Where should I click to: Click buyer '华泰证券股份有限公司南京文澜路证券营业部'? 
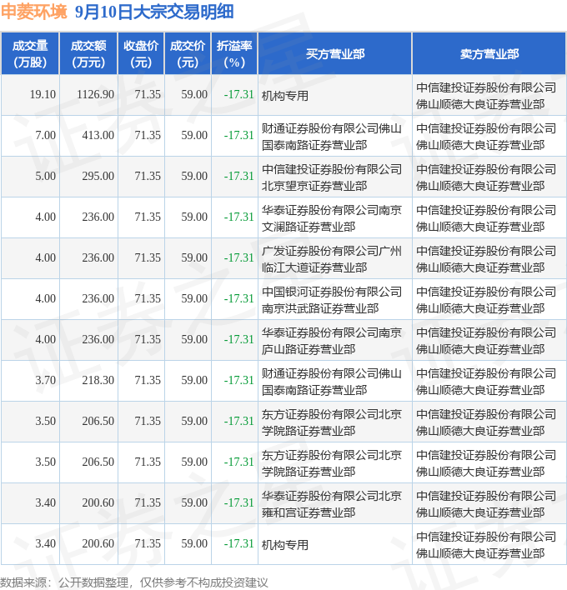point(332,218)
